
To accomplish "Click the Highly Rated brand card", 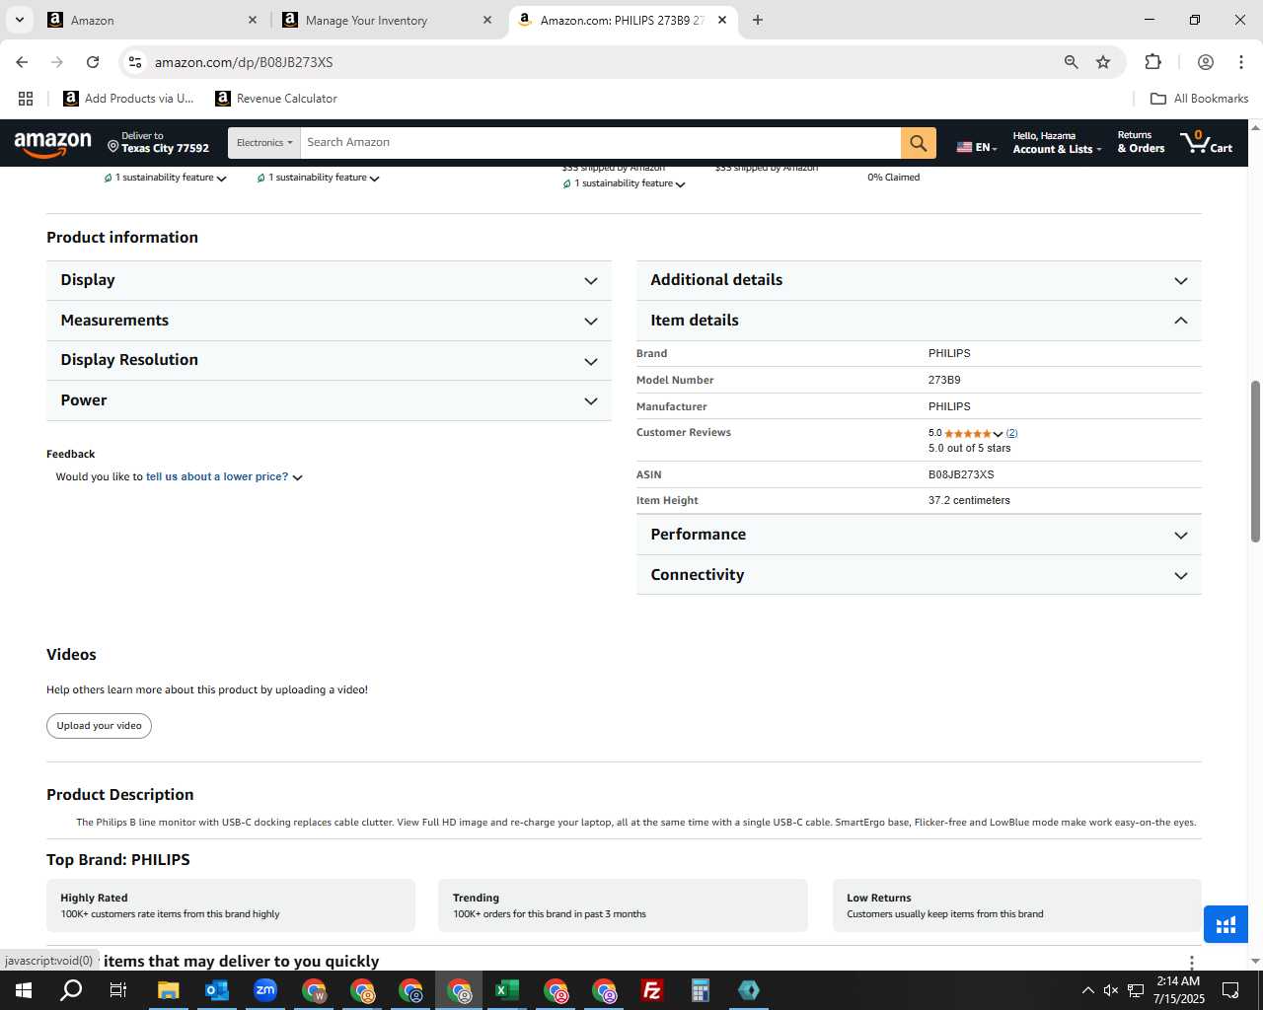I will click(x=231, y=905).
